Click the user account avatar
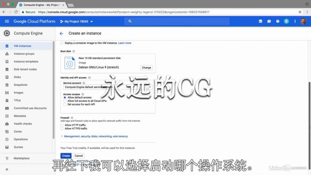Image resolution: width=311 pixels, height=175 pixels. point(304,21)
